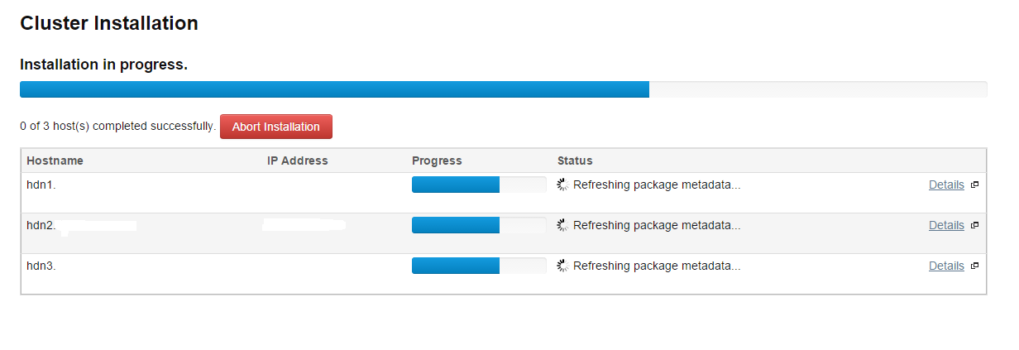
Task: Click the overall installation progress bar
Action: tap(503, 89)
